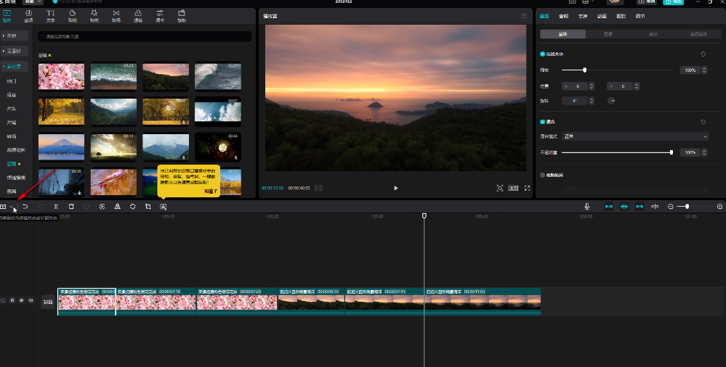
Task: Click the mirror flip icon
Action: (117, 207)
